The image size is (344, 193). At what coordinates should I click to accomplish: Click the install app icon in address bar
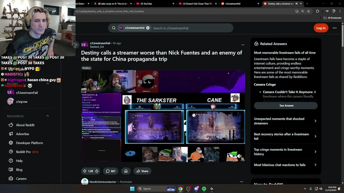point(297,11)
